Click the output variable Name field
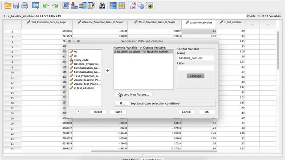 (195, 58)
